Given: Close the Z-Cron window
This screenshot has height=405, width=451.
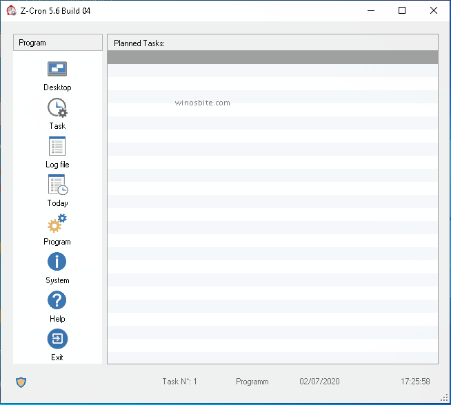Looking at the screenshot, I should pyautogui.click(x=434, y=10).
